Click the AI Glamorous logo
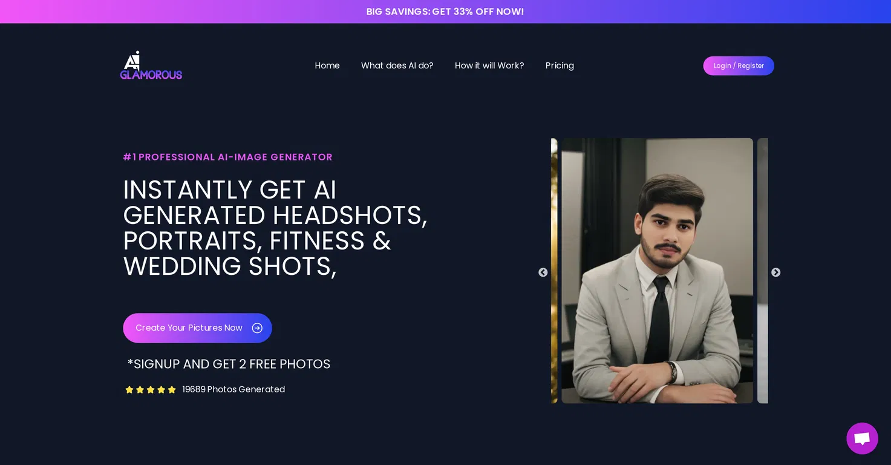This screenshot has height=465, width=891. point(151,65)
